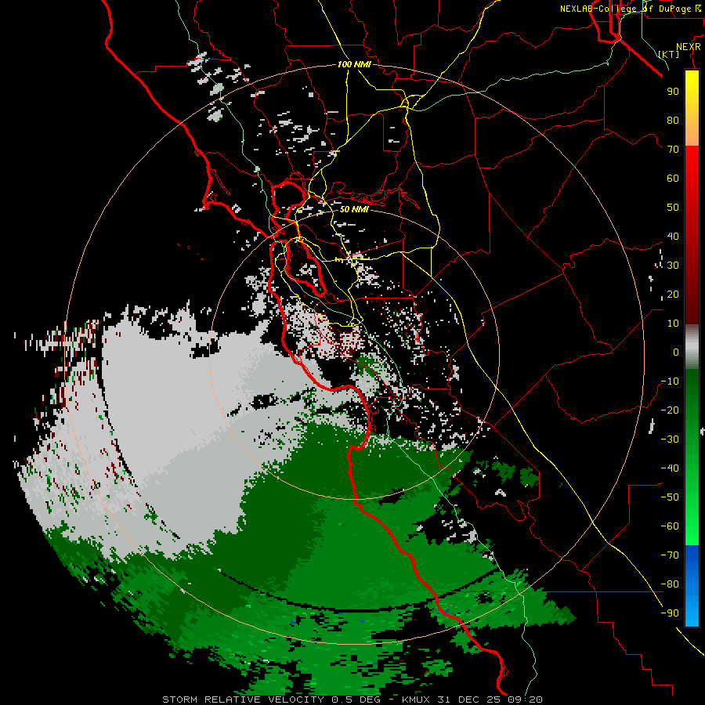The width and height of the screenshot is (705, 705).
Task: Click the "50 NMI" range ring label
Action: [354, 209]
